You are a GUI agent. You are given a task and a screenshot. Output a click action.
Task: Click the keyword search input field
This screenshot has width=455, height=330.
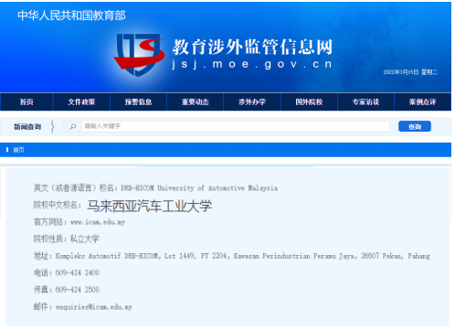click(236, 126)
